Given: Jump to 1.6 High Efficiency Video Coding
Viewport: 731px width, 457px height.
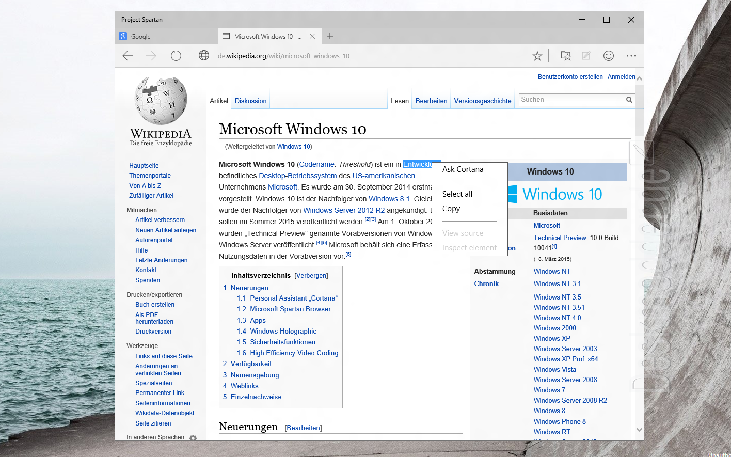Looking at the screenshot, I should [x=288, y=353].
